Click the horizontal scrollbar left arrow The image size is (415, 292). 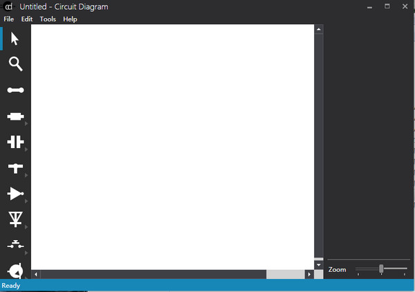36,275
